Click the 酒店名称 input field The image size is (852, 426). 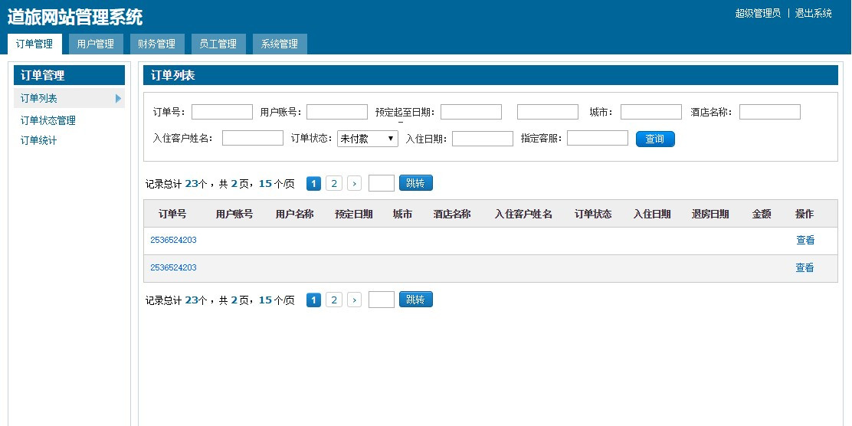[769, 112]
